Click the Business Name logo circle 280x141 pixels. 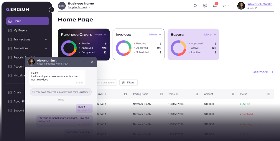click(62, 6)
